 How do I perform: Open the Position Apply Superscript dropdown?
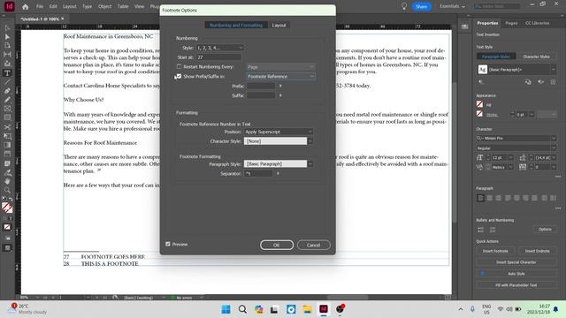(x=279, y=132)
